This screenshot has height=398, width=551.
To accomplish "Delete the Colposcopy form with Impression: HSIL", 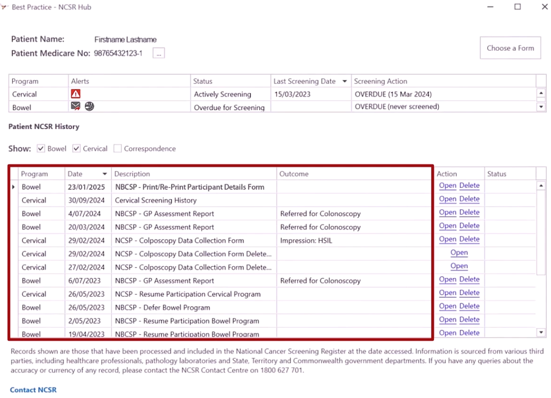I will [469, 239].
